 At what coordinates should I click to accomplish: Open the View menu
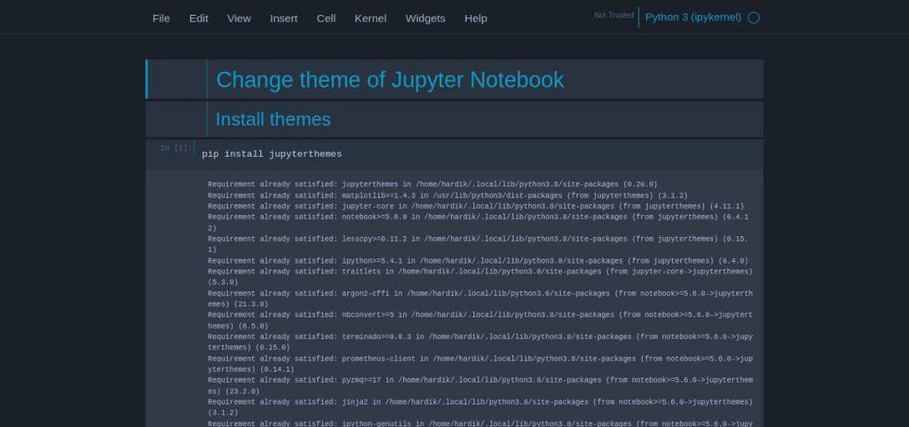click(239, 19)
